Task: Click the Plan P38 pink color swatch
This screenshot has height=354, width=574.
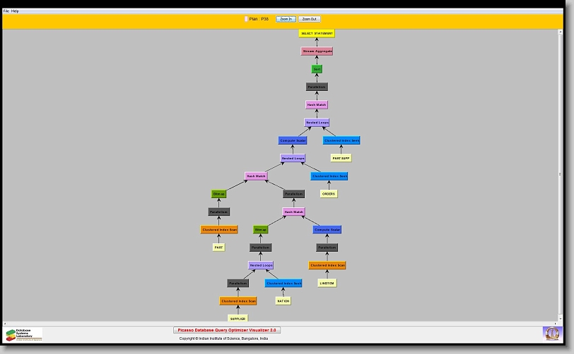Action: (x=246, y=19)
